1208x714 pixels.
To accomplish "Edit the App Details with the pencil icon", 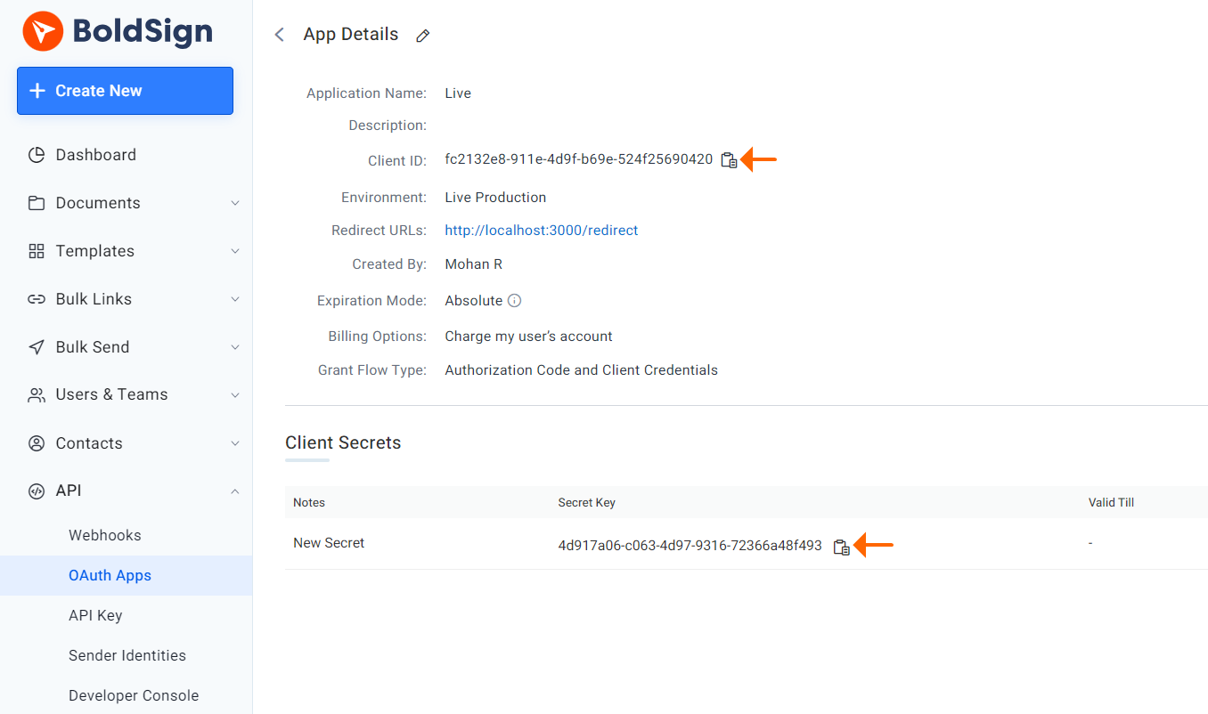I will (422, 35).
